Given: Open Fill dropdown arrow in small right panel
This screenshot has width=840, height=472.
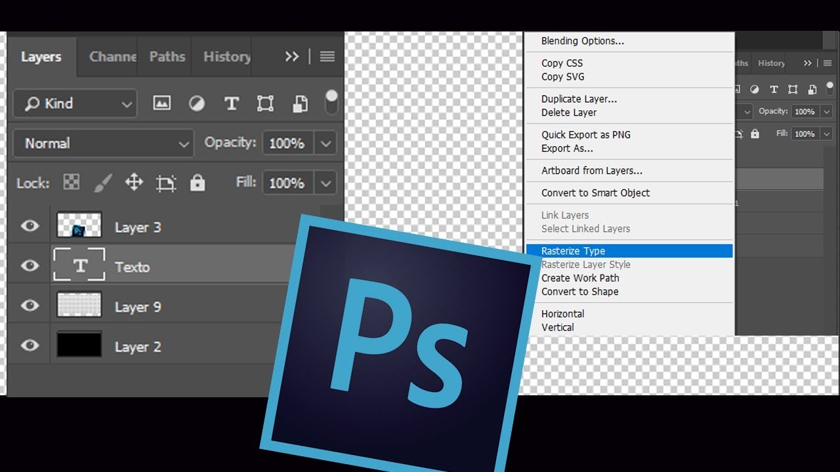Looking at the screenshot, I should point(827,134).
